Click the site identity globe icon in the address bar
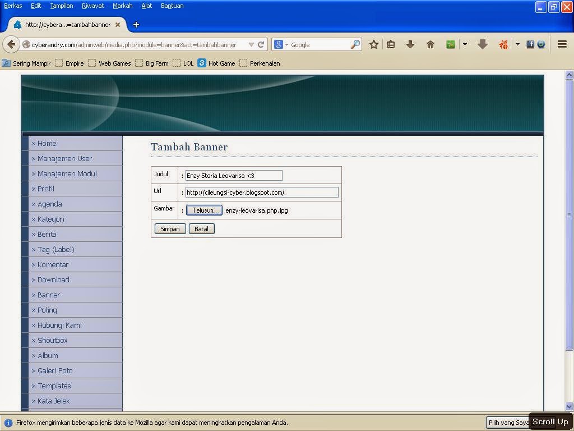Screen dimensions: 574x431 pyautogui.click(x=26, y=45)
